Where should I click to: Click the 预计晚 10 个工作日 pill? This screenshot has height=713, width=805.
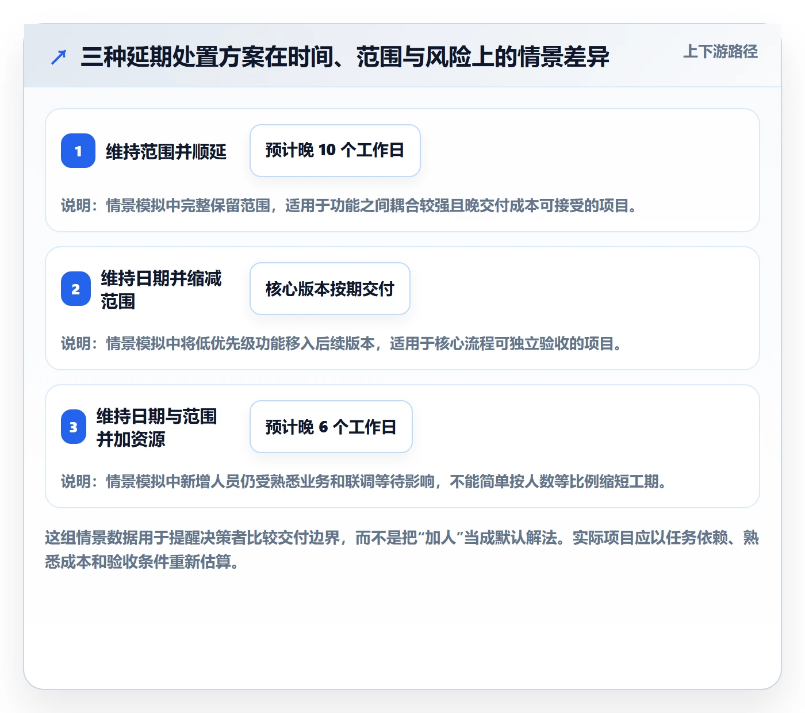point(335,151)
